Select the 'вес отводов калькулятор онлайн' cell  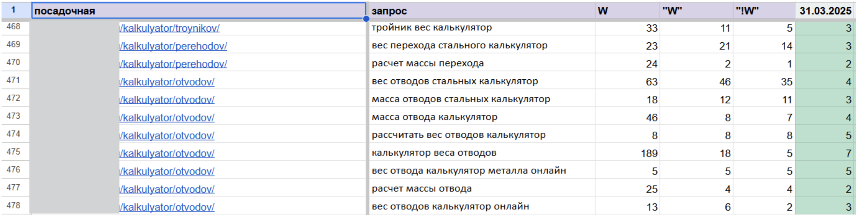pyautogui.click(x=481, y=207)
